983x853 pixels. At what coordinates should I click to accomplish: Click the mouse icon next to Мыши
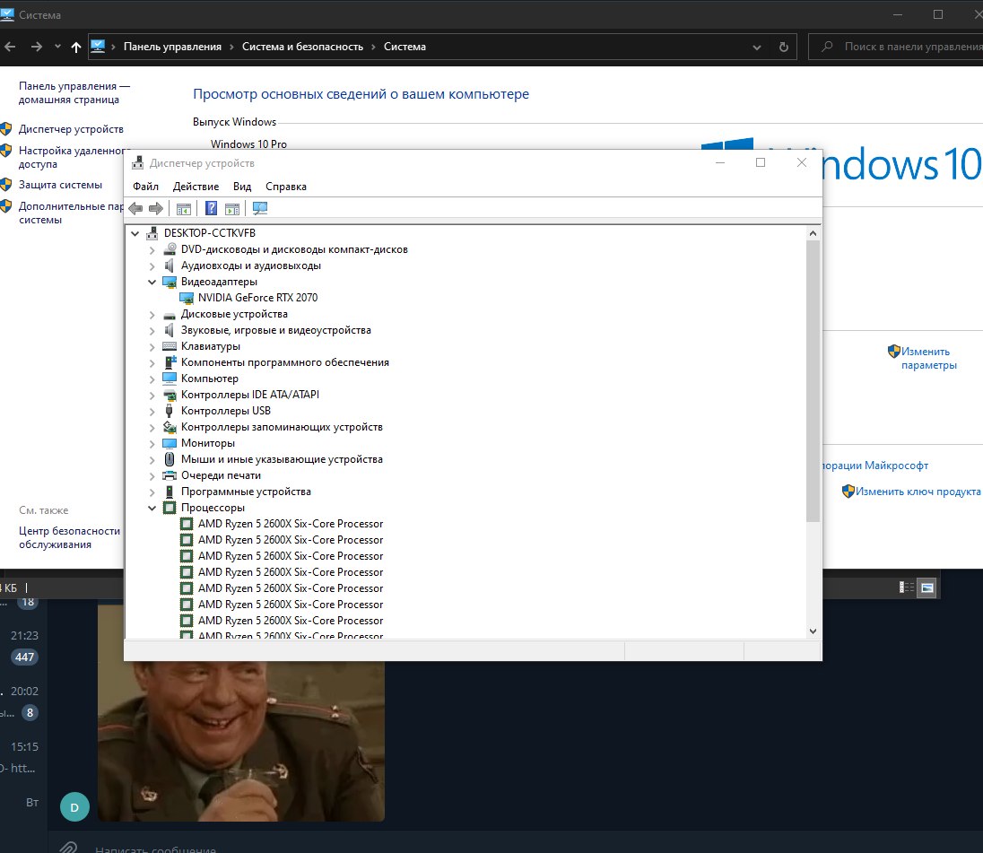[x=170, y=458]
